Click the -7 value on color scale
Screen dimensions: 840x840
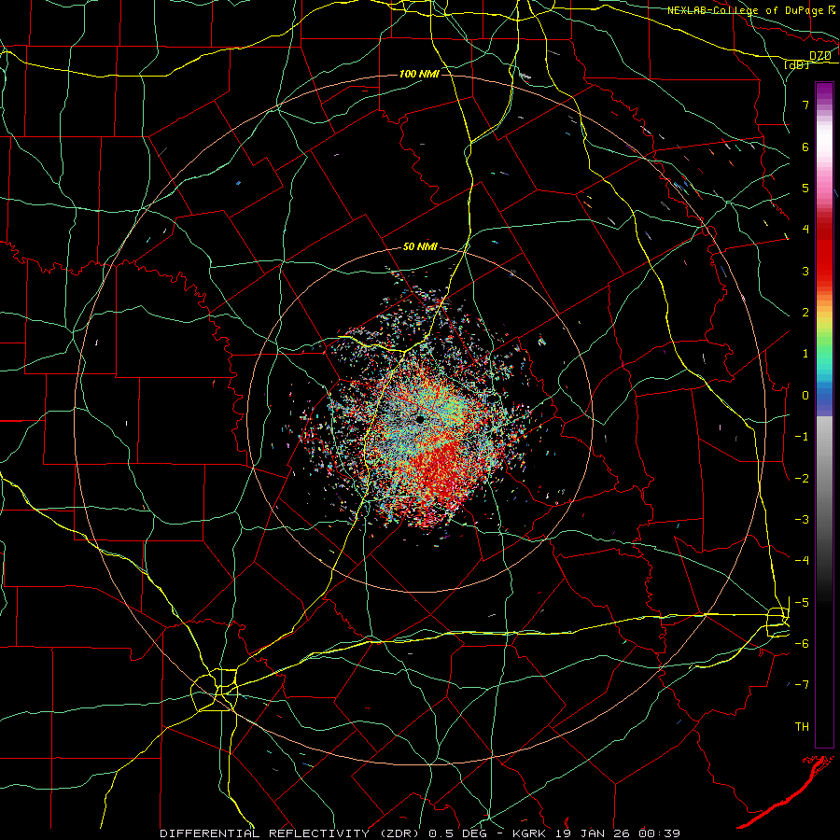802,685
